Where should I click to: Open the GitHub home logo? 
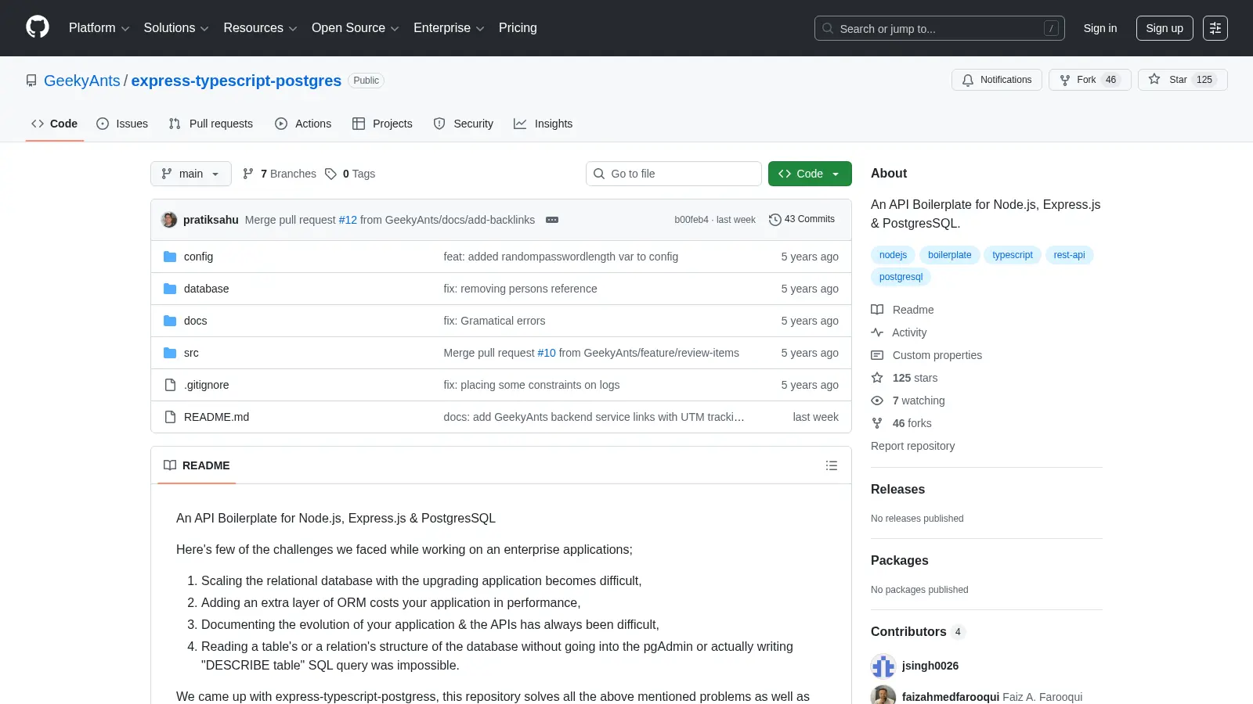pos(38,27)
